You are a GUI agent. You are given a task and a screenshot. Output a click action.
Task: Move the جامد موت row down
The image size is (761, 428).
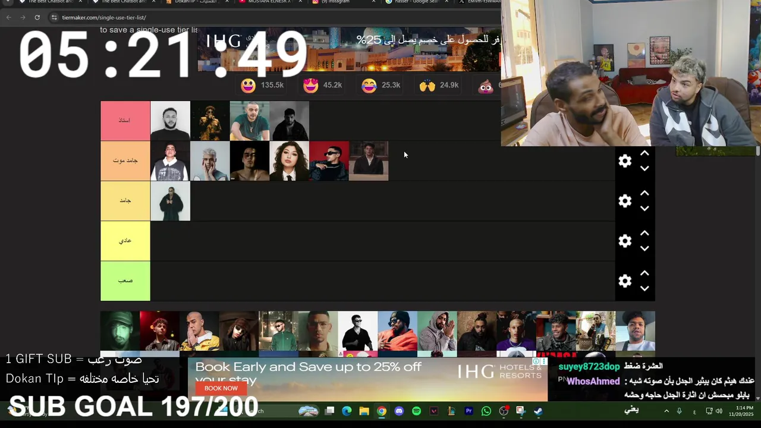click(x=644, y=168)
